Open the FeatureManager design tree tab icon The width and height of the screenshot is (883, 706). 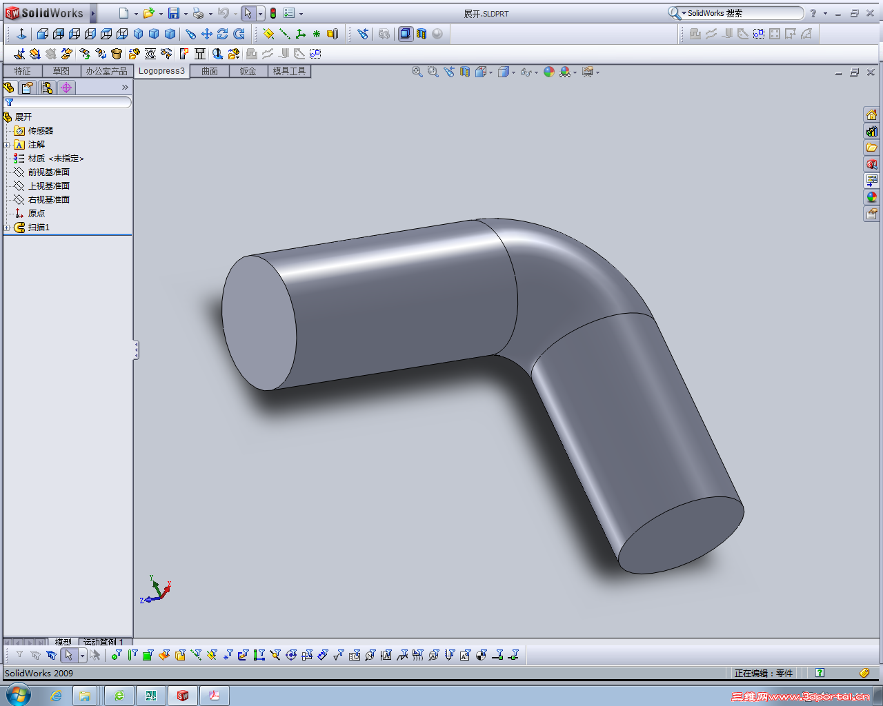(x=9, y=88)
